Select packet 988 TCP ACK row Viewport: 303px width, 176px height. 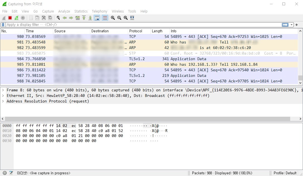tap(149, 81)
